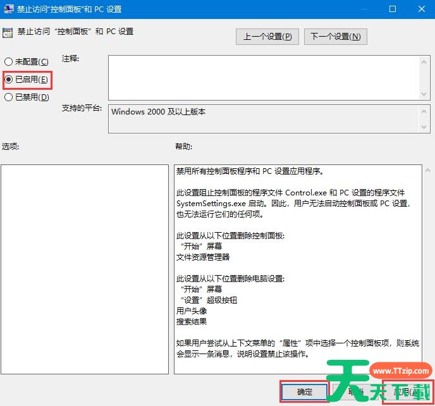Image resolution: width=435 pixels, height=406 pixels.
Task: Close the policy dialog window
Action: 422,9
